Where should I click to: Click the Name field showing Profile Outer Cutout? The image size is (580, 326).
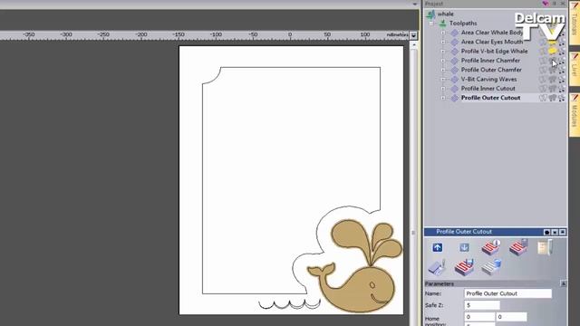click(507, 293)
